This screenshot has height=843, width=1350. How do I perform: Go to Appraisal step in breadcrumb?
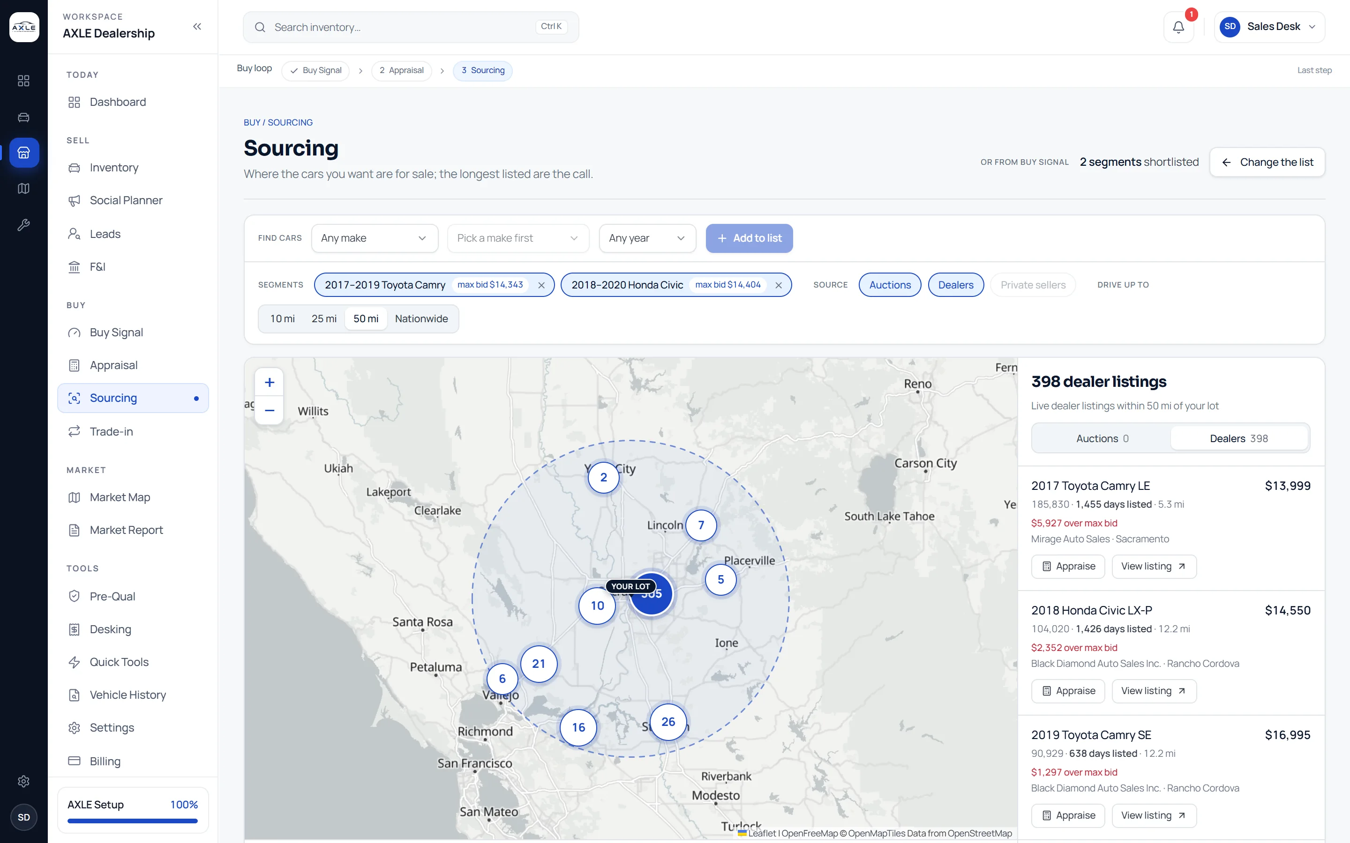402,70
